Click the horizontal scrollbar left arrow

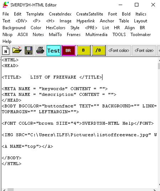[4, 190]
